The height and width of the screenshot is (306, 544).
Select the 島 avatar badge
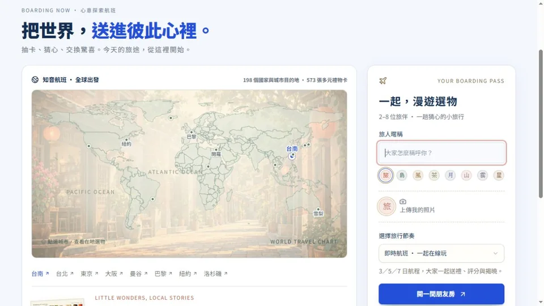point(402,175)
